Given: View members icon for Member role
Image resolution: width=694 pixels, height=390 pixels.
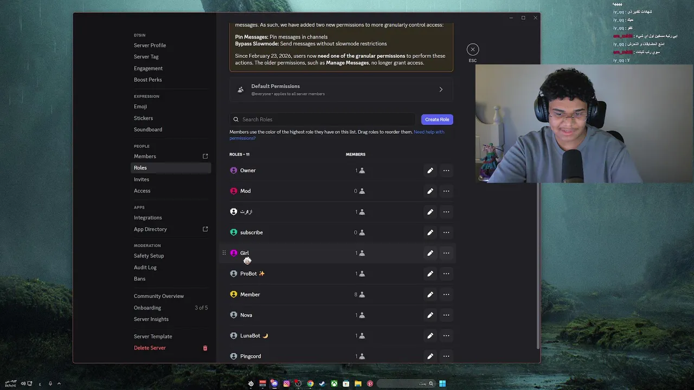Looking at the screenshot, I should [362, 295].
